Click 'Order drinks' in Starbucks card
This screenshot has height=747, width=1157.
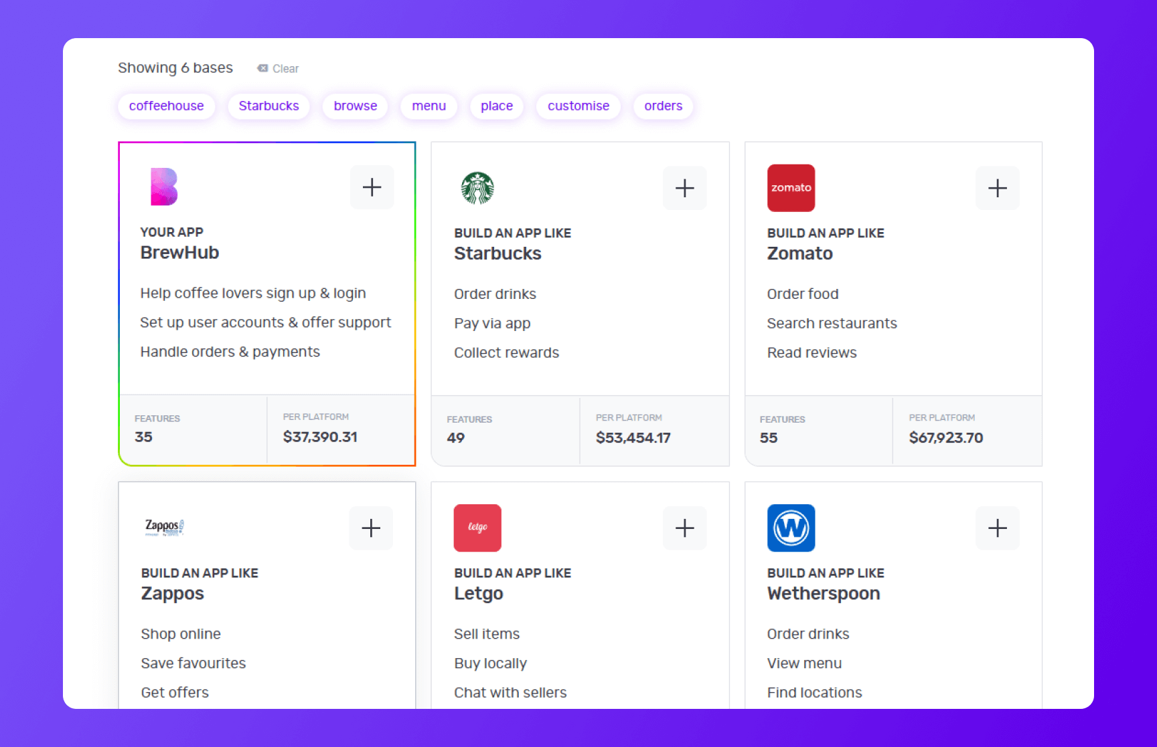pyautogui.click(x=495, y=294)
